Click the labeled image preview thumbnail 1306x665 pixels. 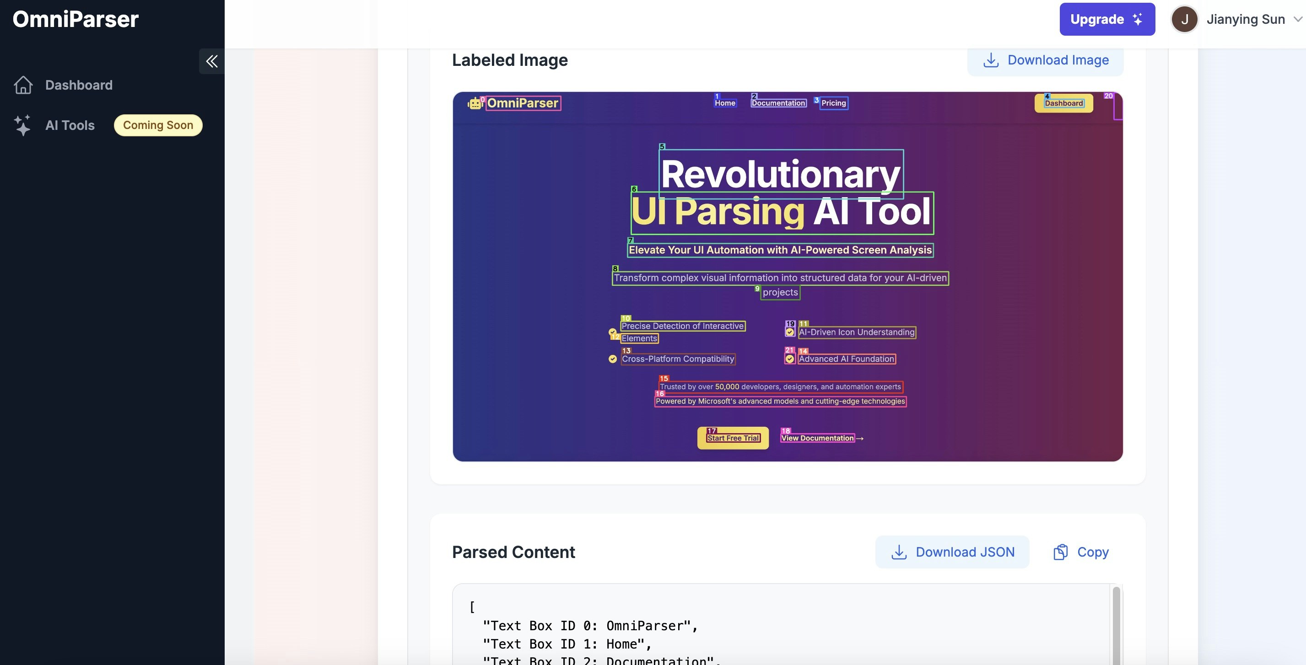(x=788, y=277)
